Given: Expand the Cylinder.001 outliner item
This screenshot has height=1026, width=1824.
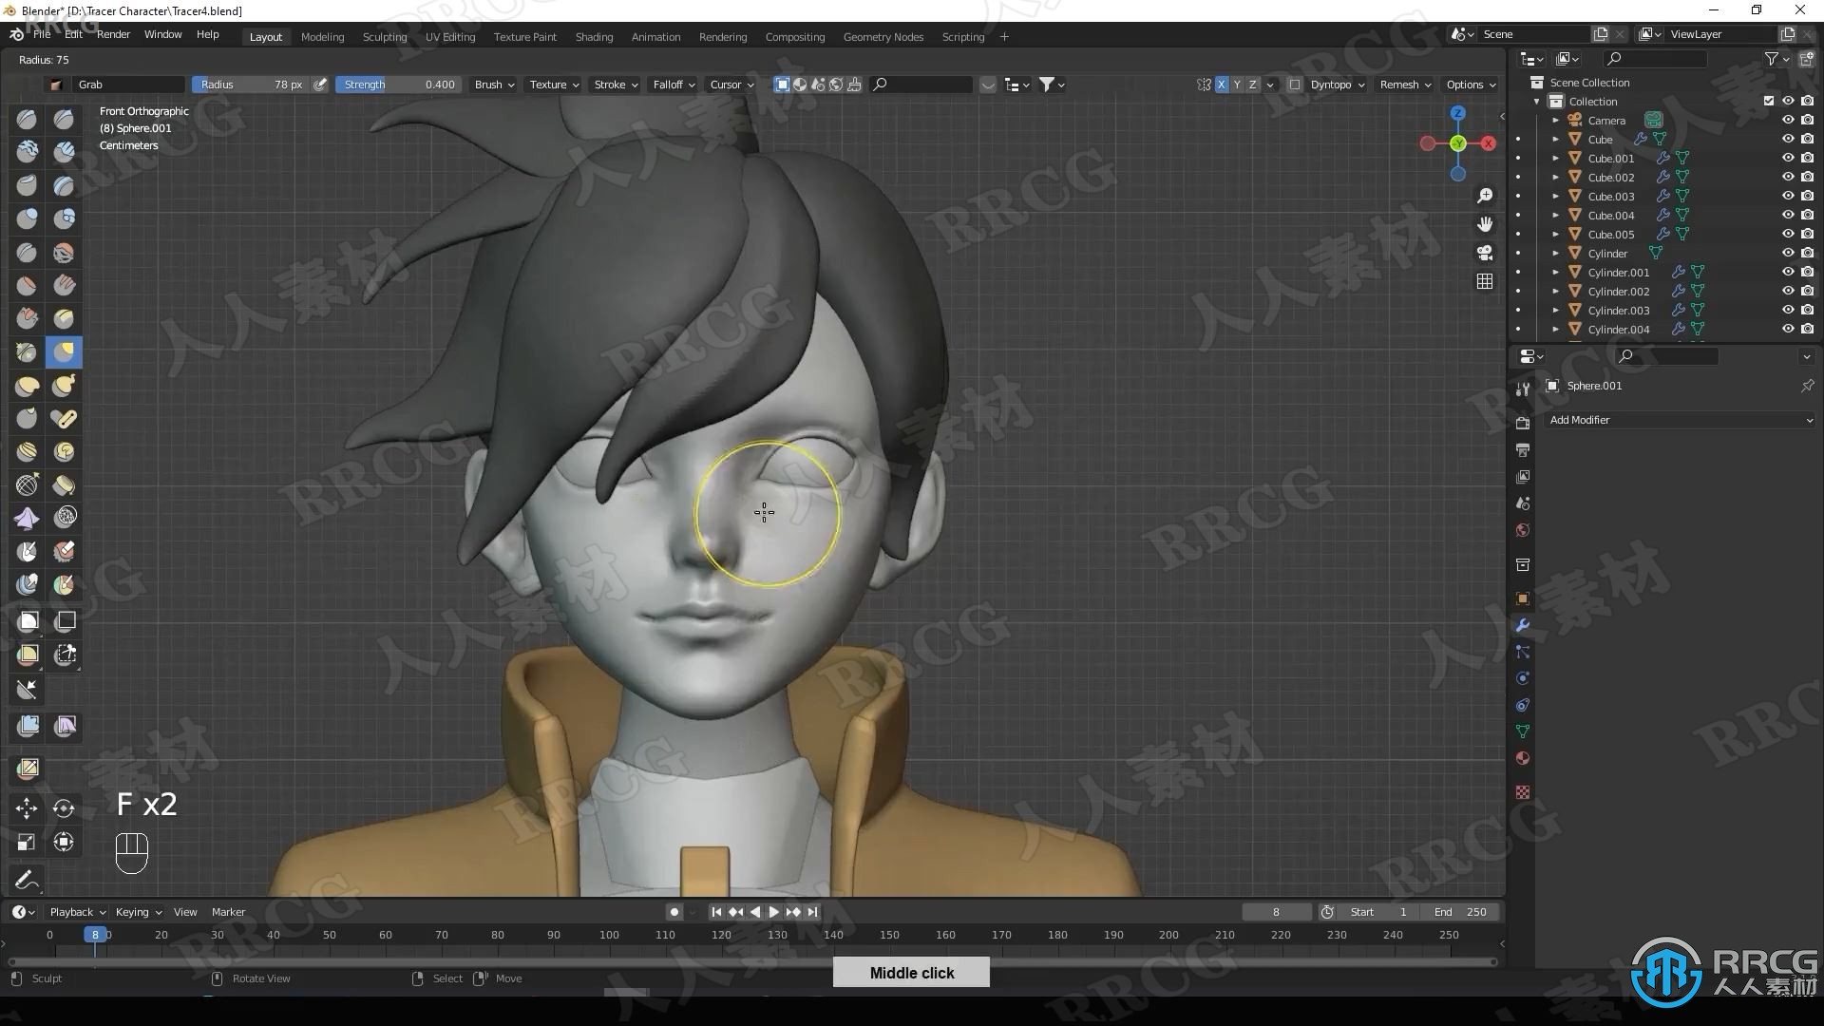Looking at the screenshot, I should tap(1555, 273).
